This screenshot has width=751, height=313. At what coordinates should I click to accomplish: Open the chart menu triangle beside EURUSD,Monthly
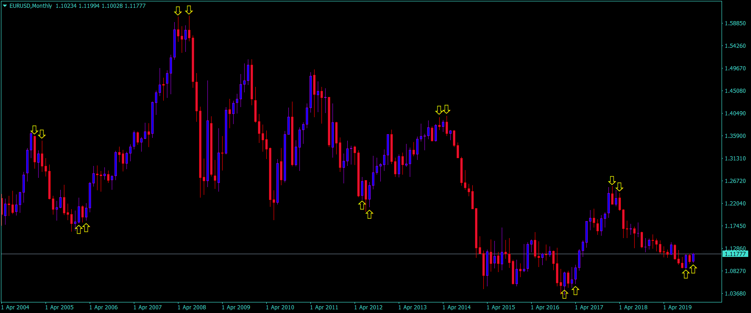point(5,6)
